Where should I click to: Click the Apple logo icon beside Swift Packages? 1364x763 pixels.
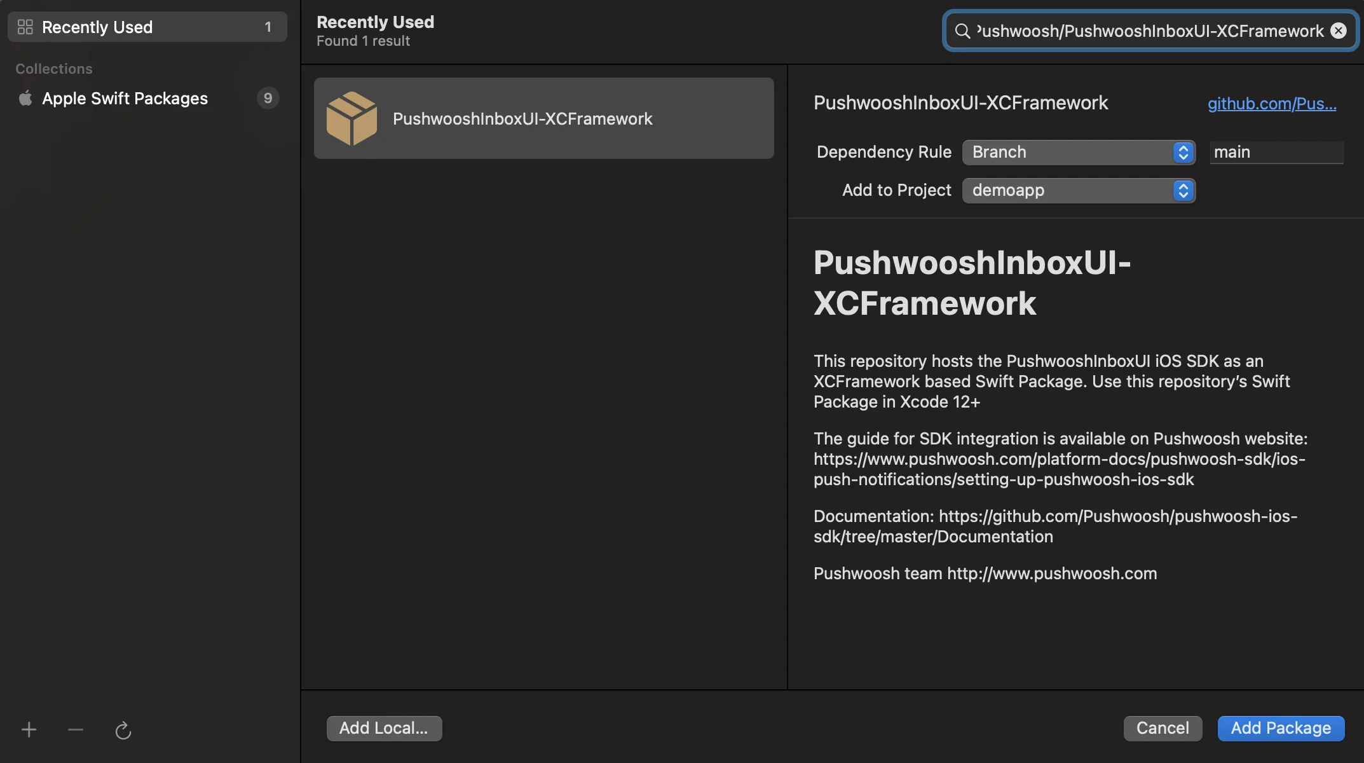point(25,99)
